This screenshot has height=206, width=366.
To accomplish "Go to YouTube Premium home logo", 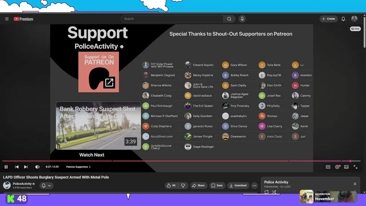I will click(x=23, y=19).
